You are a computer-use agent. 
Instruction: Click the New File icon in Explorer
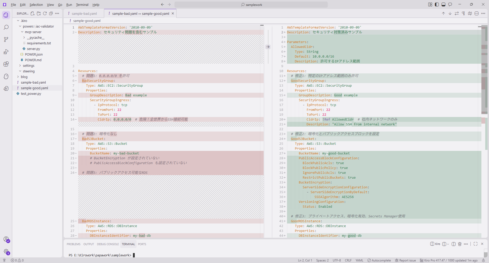click(33, 14)
